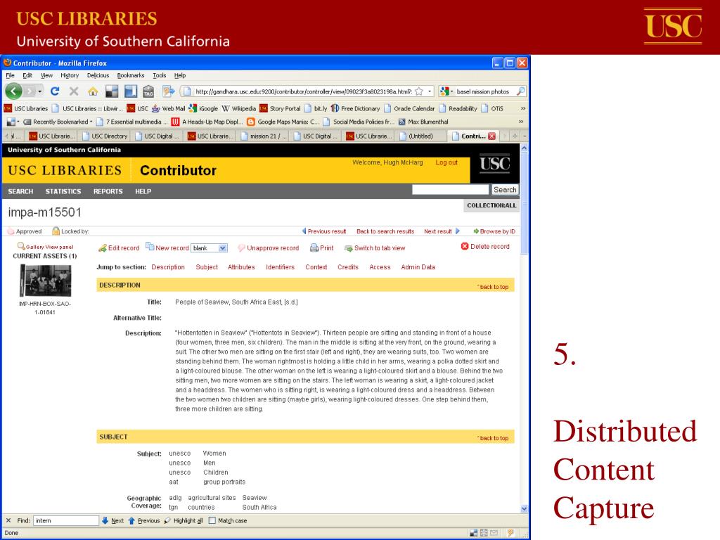Click the Log out link
The width and height of the screenshot is (720, 540).
pos(446,162)
